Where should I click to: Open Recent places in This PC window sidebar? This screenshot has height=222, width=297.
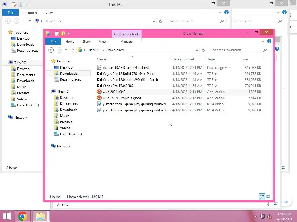pos(27,50)
